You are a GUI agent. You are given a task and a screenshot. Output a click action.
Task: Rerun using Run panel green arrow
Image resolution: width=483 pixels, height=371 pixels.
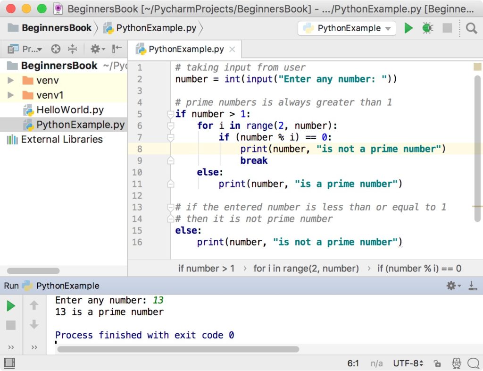click(11, 306)
